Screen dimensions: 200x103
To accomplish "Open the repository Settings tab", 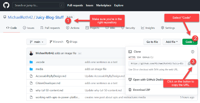I will pyautogui.click(x=168, y=28).
